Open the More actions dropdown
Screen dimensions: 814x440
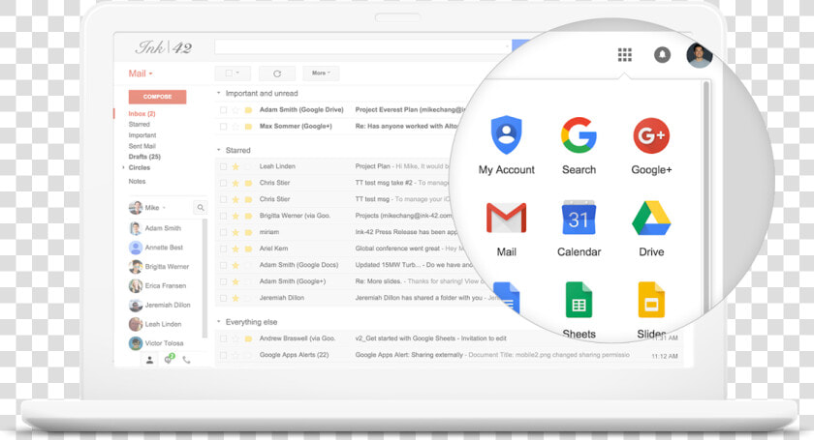[321, 73]
